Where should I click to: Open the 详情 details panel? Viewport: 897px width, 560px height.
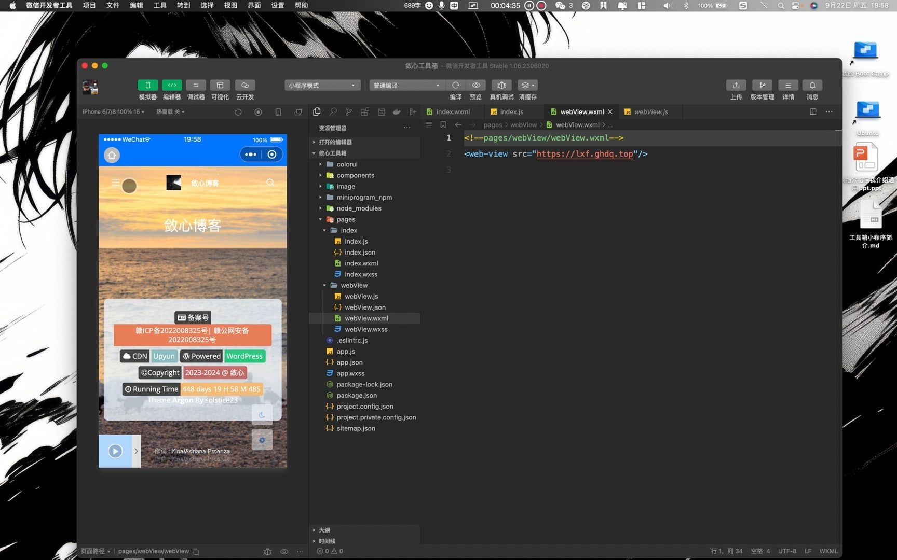point(788,85)
